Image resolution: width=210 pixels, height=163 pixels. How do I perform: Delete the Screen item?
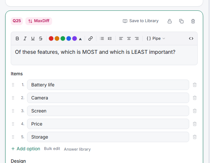[195, 111]
